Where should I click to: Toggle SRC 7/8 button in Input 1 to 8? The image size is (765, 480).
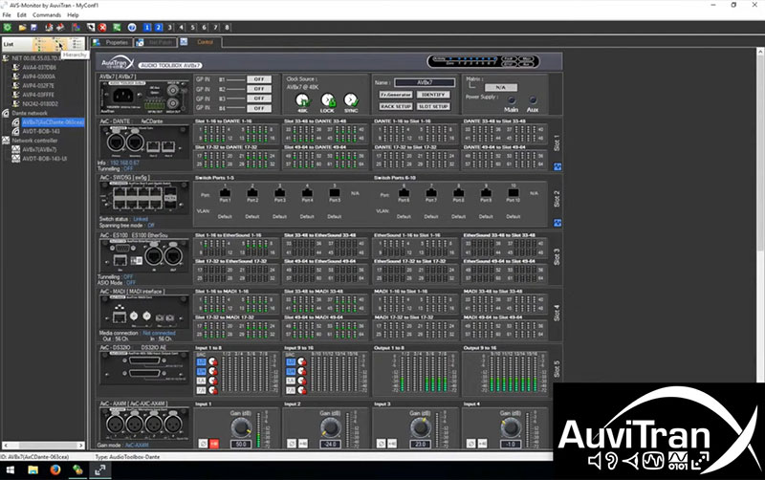coord(201,390)
